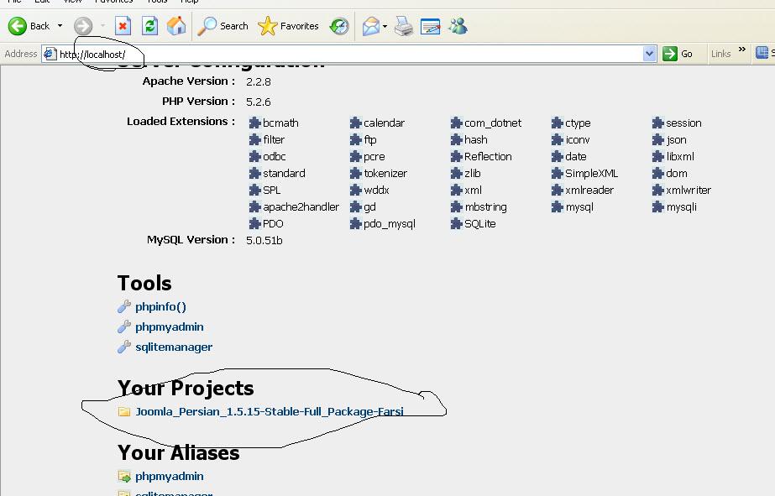Screen dimensions: 775x496
Task: Click the Forward arrow button
Action: coord(83,26)
